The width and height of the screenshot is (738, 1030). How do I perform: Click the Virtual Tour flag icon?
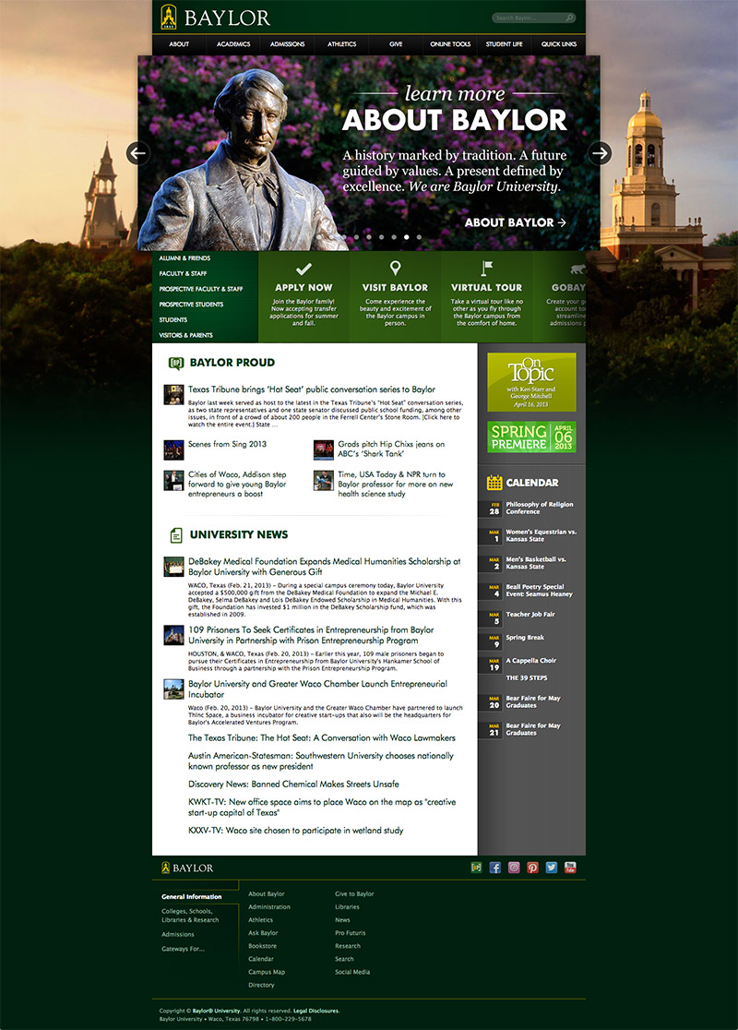(x=486, y=268)
